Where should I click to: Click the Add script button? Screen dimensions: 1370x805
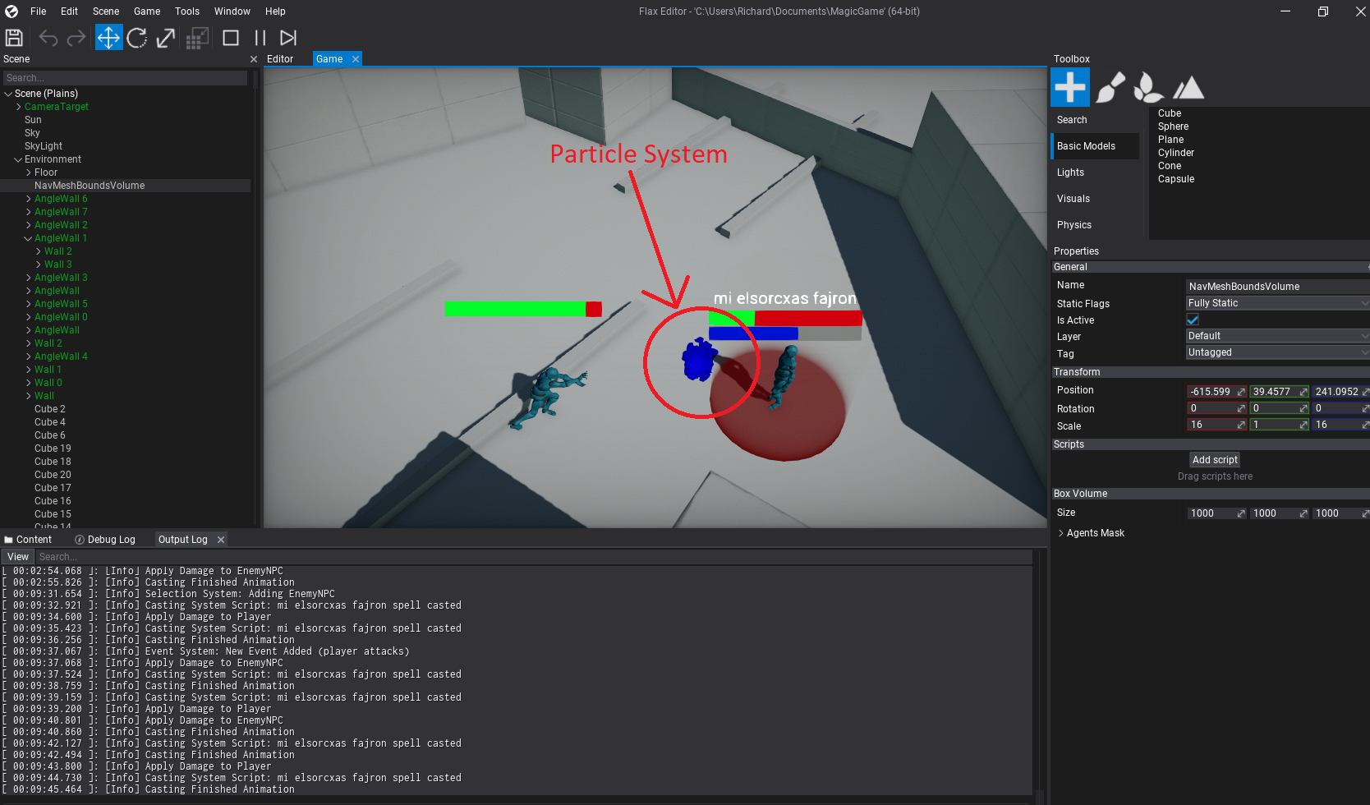click(1215, 459)
